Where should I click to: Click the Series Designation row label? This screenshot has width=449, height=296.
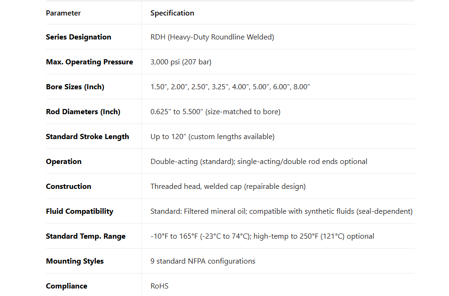coord(79,37)
